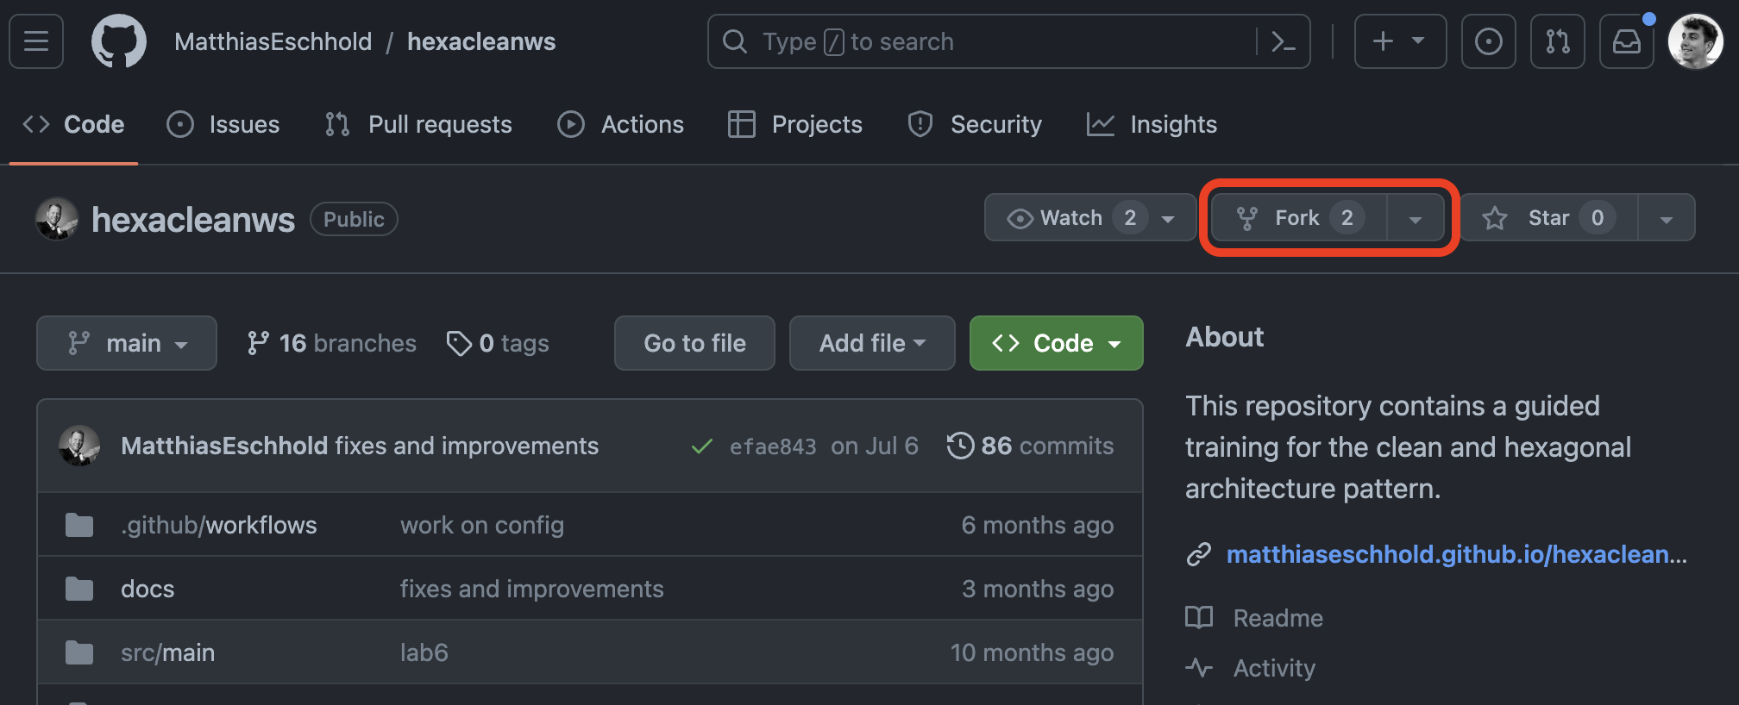The image size is (1739, 705).
Task: Click the '3 months ago' timestamp
Action: (x=1038, y=589)
